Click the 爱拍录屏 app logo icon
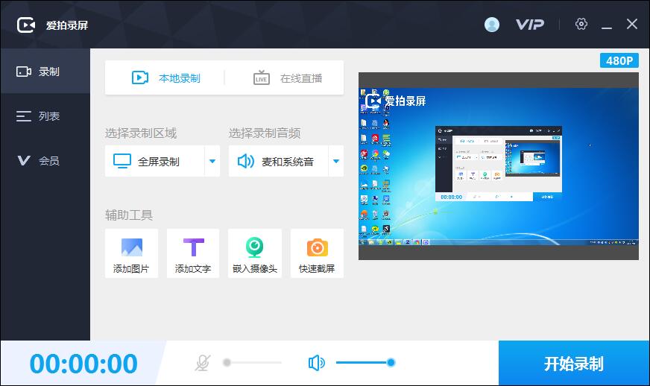The width and height of the screenshot is (650, 386). tap(27, 25)
